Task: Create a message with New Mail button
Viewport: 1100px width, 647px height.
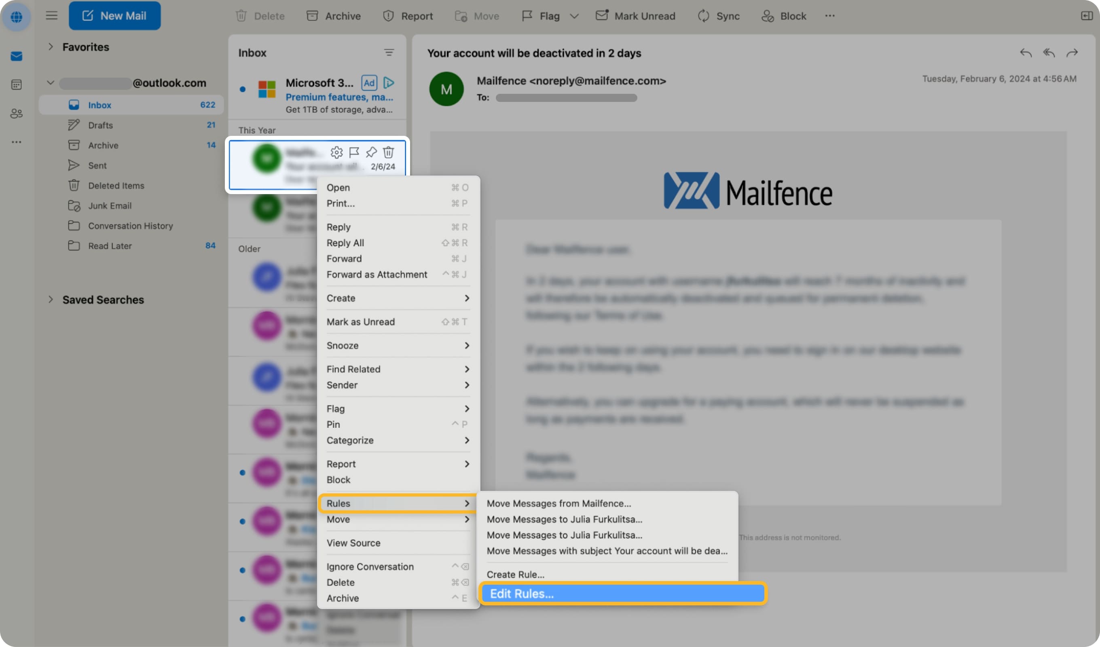Action: (x=115, y=15)
